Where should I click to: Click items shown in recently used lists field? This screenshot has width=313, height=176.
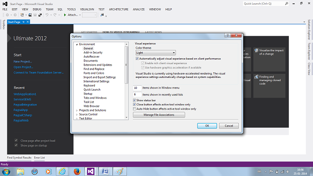pos(137,94)
